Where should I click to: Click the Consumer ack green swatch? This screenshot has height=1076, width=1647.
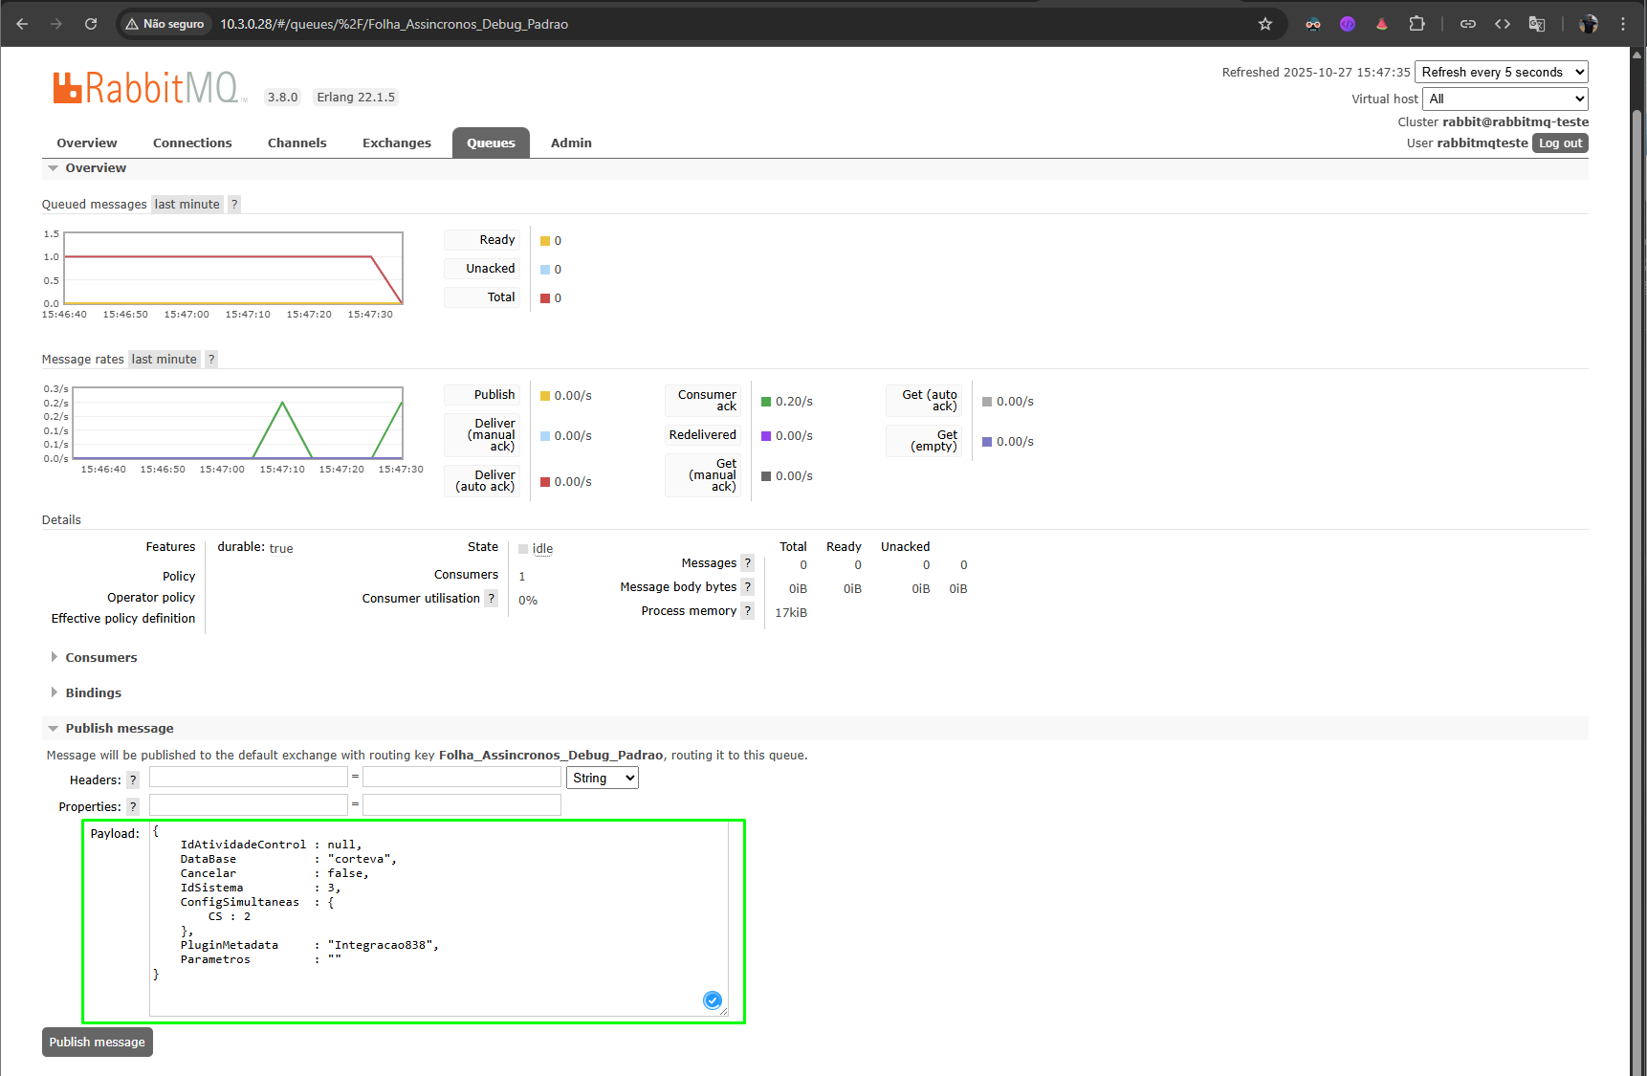(766, 402)
